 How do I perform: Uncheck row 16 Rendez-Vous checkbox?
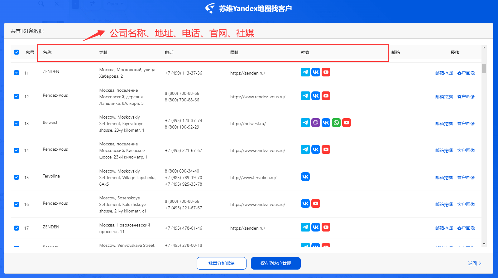pyautogui.click(x=17, y=204)
